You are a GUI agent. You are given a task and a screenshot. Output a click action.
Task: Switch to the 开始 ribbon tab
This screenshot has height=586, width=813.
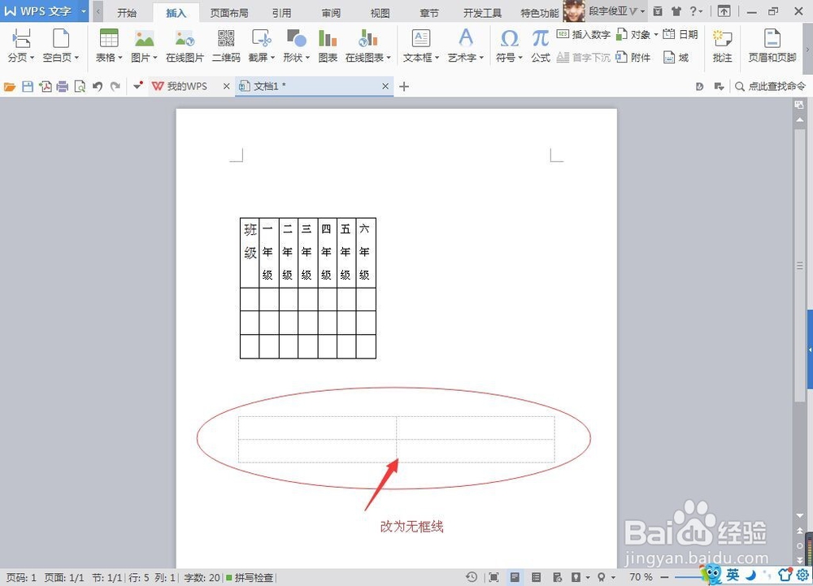point(127,13)
